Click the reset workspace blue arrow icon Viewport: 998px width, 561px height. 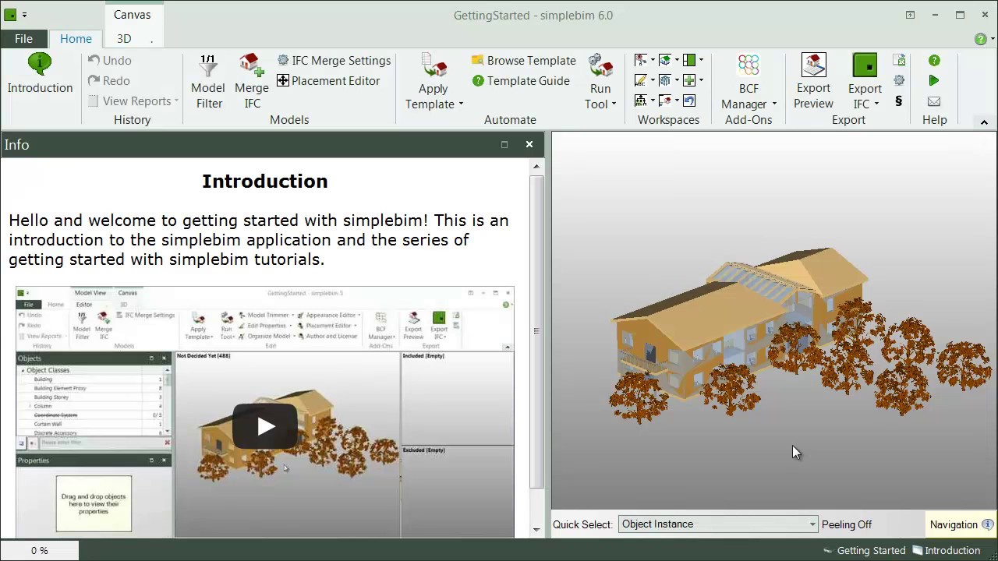(689, 101)
